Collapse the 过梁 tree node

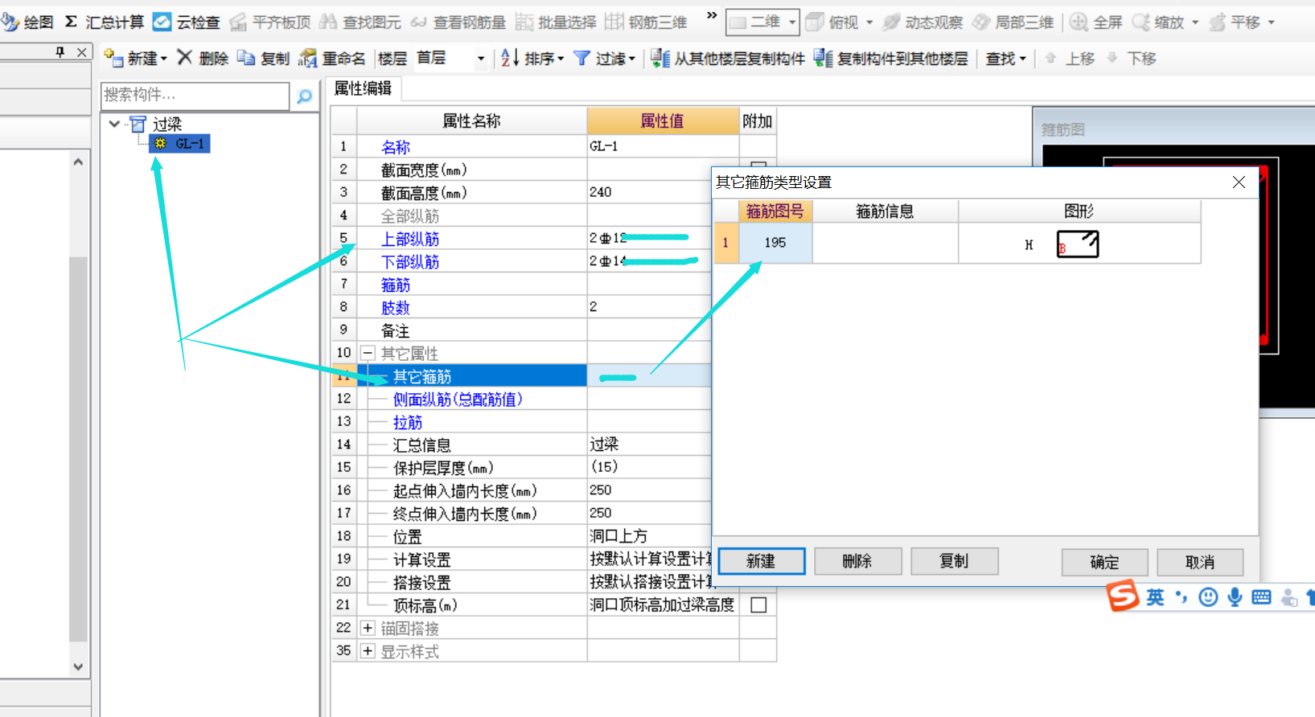(114, 124)
